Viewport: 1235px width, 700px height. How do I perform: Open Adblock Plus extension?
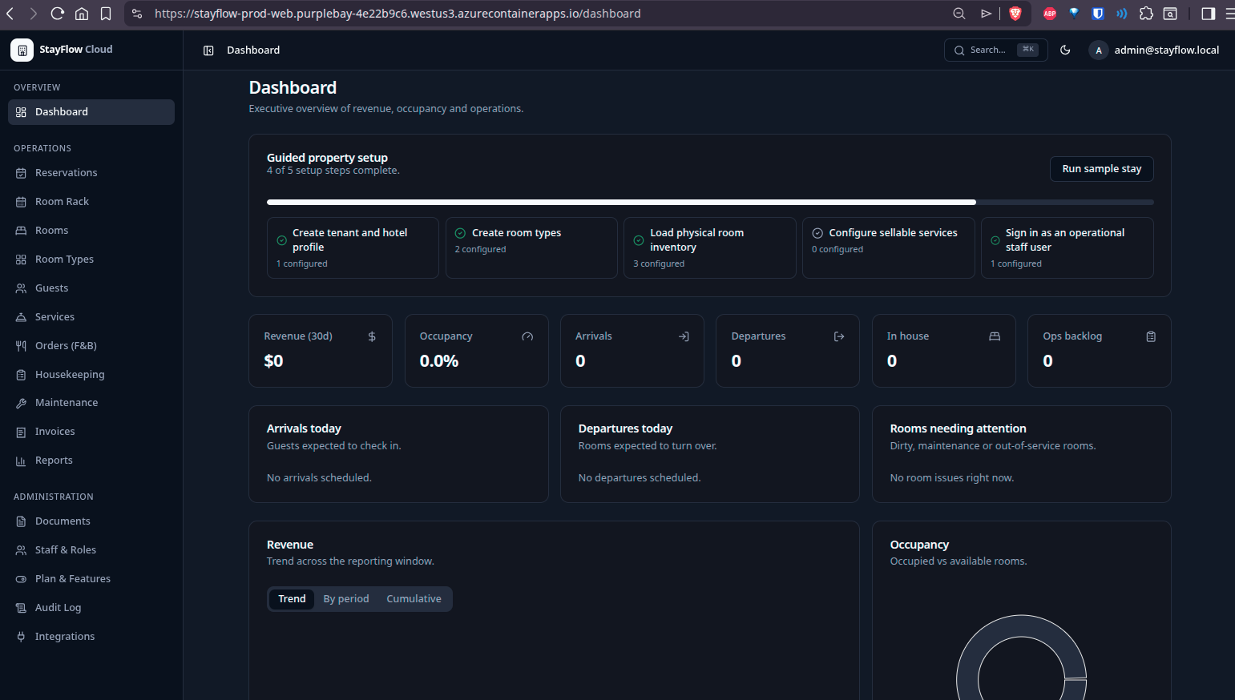pos(1050,14)
